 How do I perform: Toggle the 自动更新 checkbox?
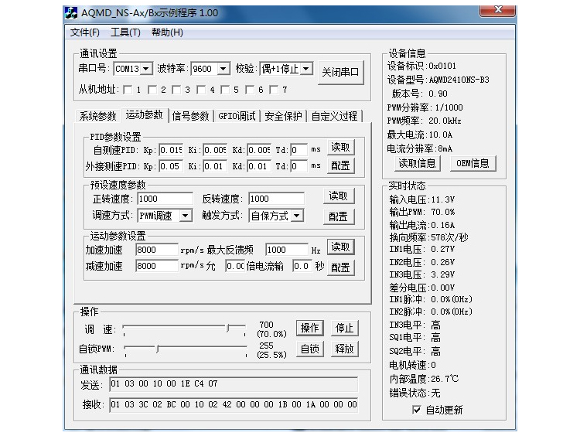click(418, 410)
